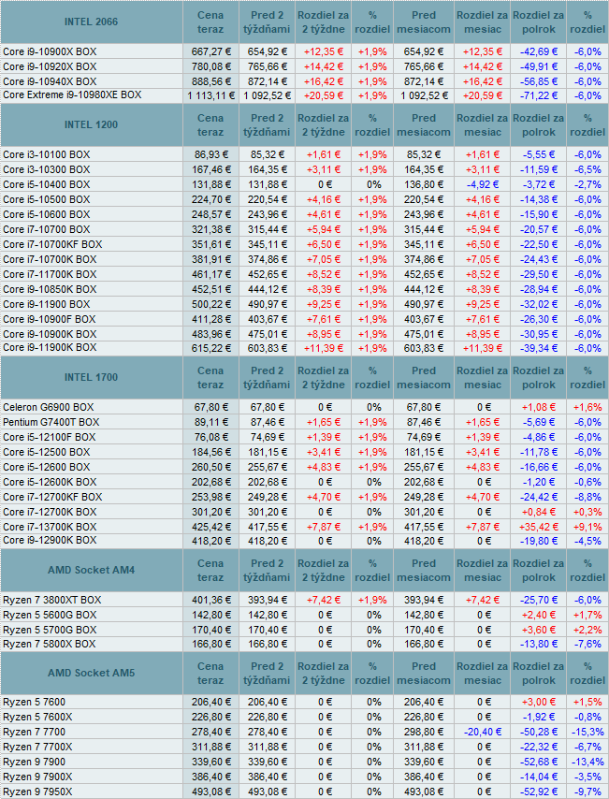The height and width of the screenshot is (799, 609).
Task: Select the -7,6% percent cell
Action: (587, 645)
